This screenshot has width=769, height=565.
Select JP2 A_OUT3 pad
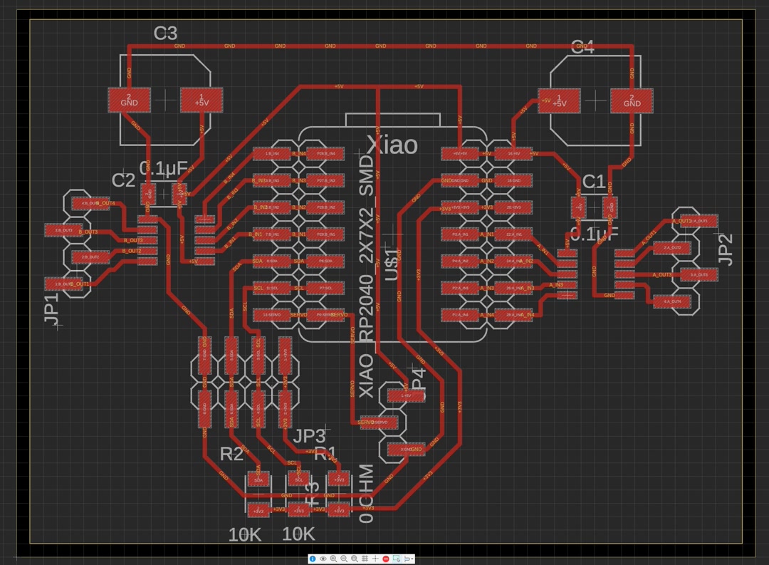click(x=699, y=275)
